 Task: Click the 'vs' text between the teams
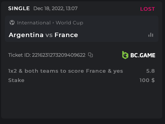click(49, 35)
